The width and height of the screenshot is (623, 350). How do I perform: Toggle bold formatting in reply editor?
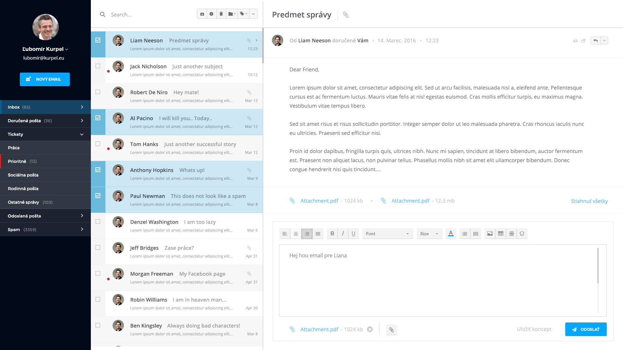click(x=332, y=234)
